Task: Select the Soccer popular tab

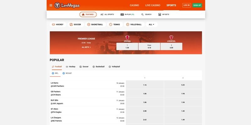Action: 84,67
